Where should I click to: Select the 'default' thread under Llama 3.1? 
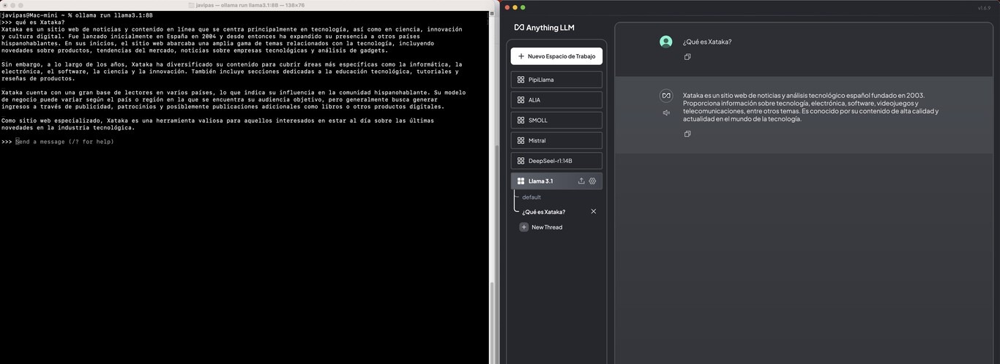coord(531,197)
